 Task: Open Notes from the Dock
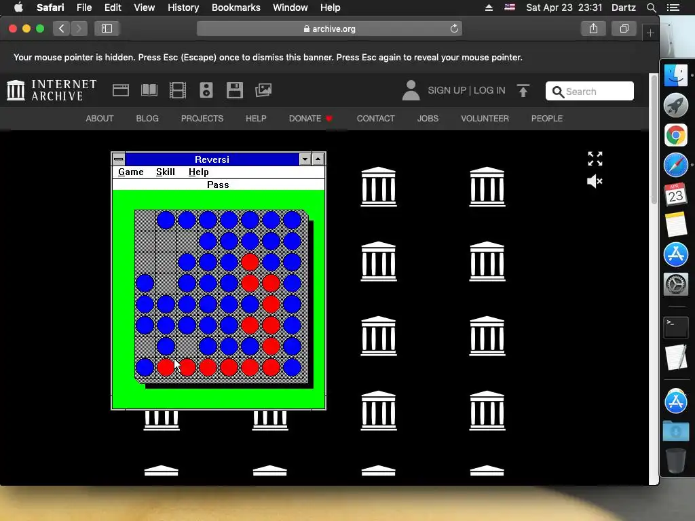pyautogui.click(x=675, y=225)
